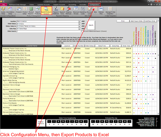The width and height of the screenshot is (161, 137).
Task: Open Blackout Periods
Action: coord(76,11)
